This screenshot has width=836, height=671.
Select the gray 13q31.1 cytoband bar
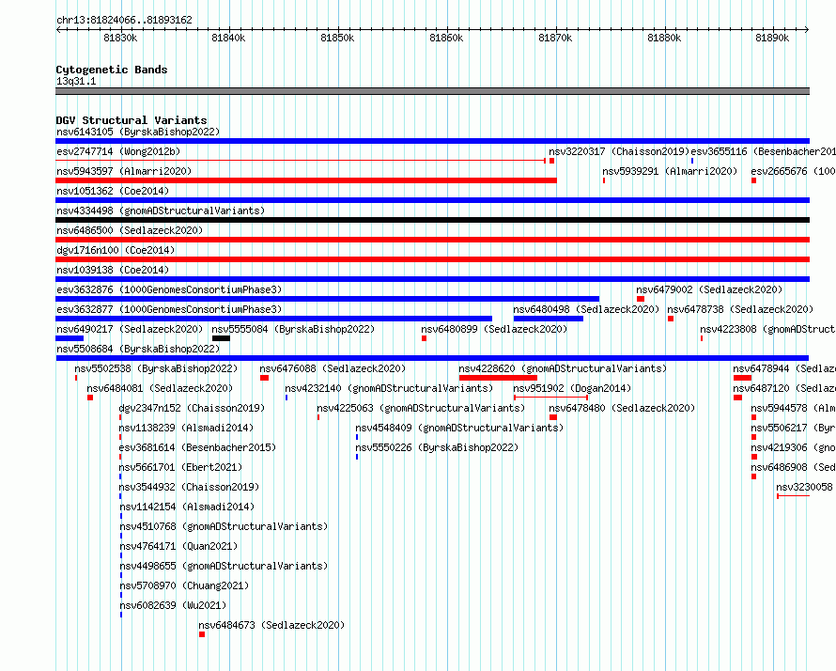(432, 91)
